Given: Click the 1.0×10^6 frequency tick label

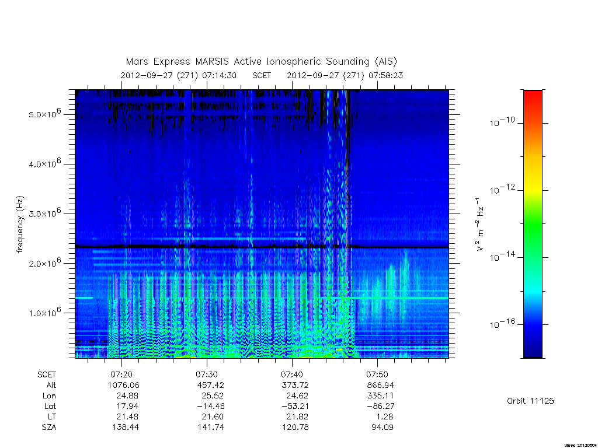Looking at the screenshot, I should pyautogui.click(x=44, y=312).
